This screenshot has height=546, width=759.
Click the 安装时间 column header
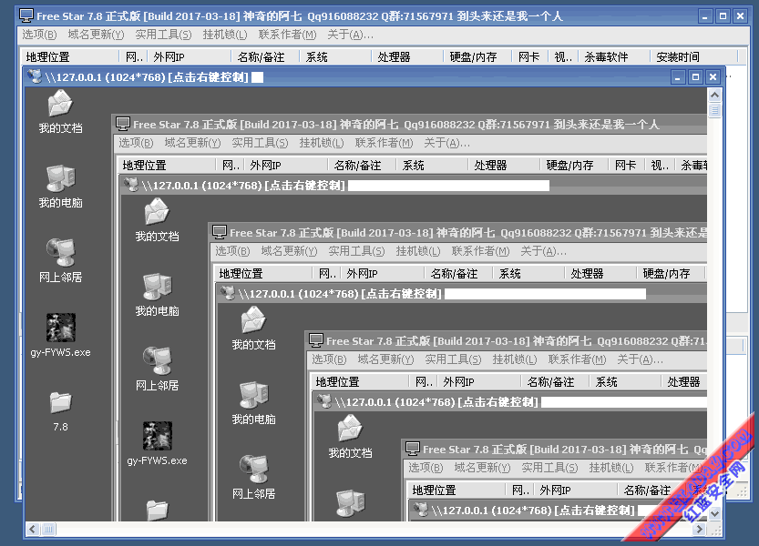point(693,57)
